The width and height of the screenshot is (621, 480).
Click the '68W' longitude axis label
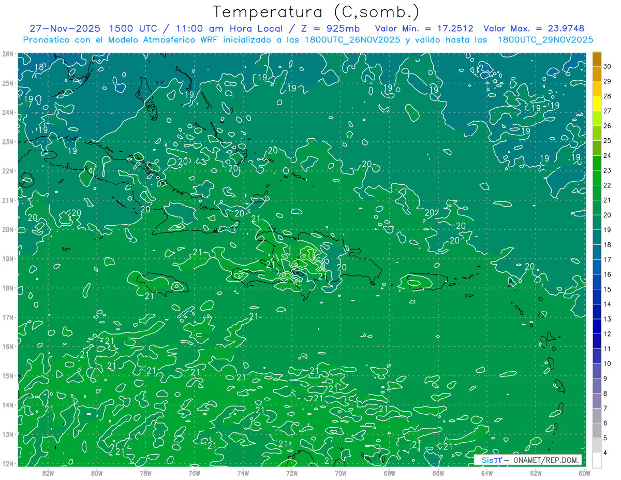point(390,473)
